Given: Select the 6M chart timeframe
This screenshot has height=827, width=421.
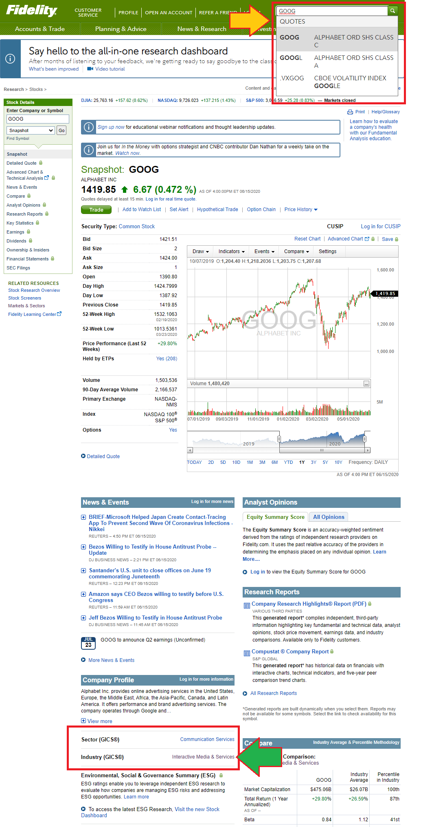Looking at the screenshot, I should click(274, 462).
